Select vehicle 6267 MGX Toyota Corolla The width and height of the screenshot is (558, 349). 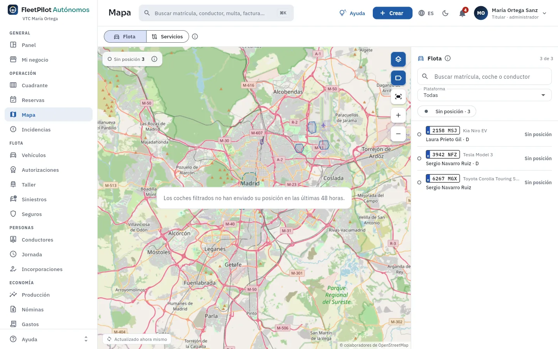coord(484,183)
